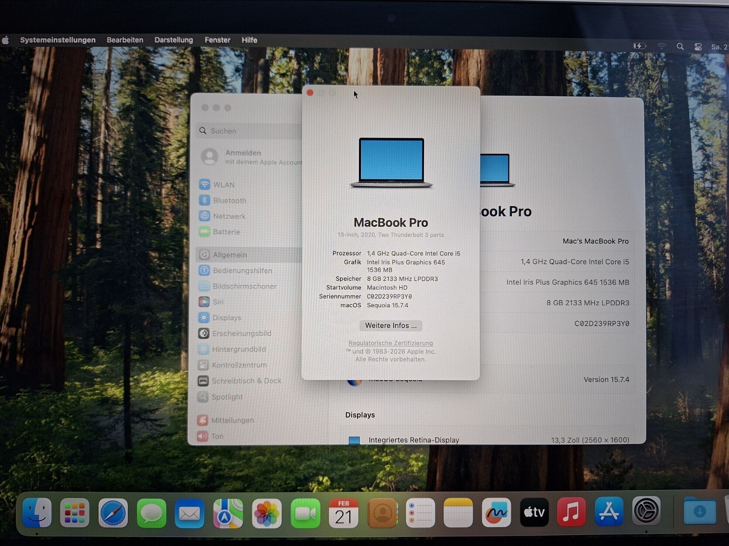Open the Fenster menu
The image size is (729, 546).
click(217, 40)
